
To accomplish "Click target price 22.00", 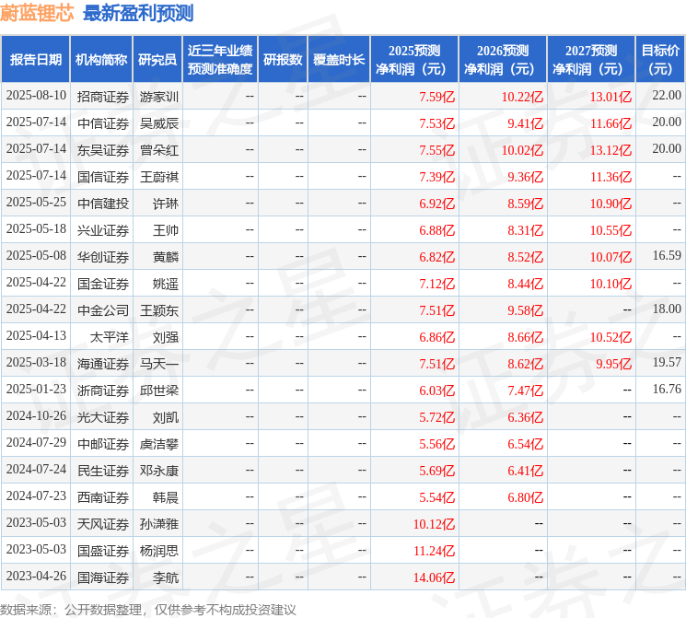I will click(x=667, y=96).
